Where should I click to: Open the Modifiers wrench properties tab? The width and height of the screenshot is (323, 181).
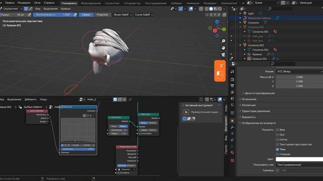click(232, 127)
